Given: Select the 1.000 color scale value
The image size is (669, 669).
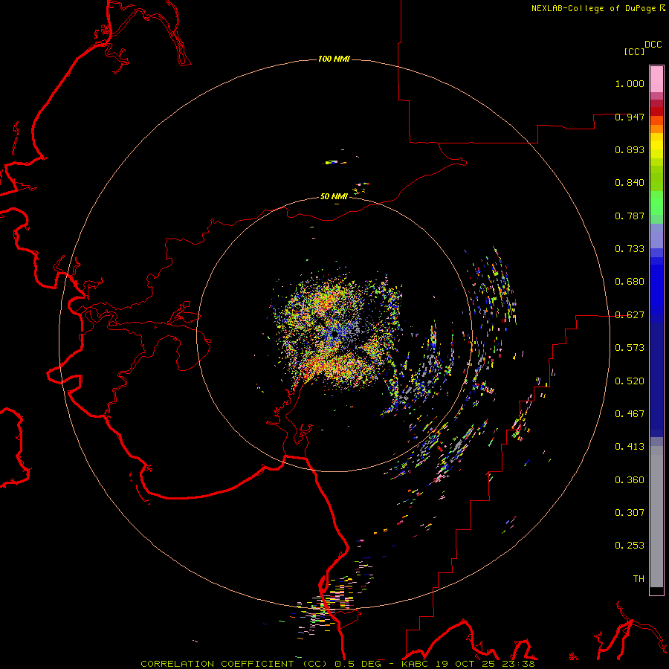Looking at the screenshot, I should [x=630, y=83].
